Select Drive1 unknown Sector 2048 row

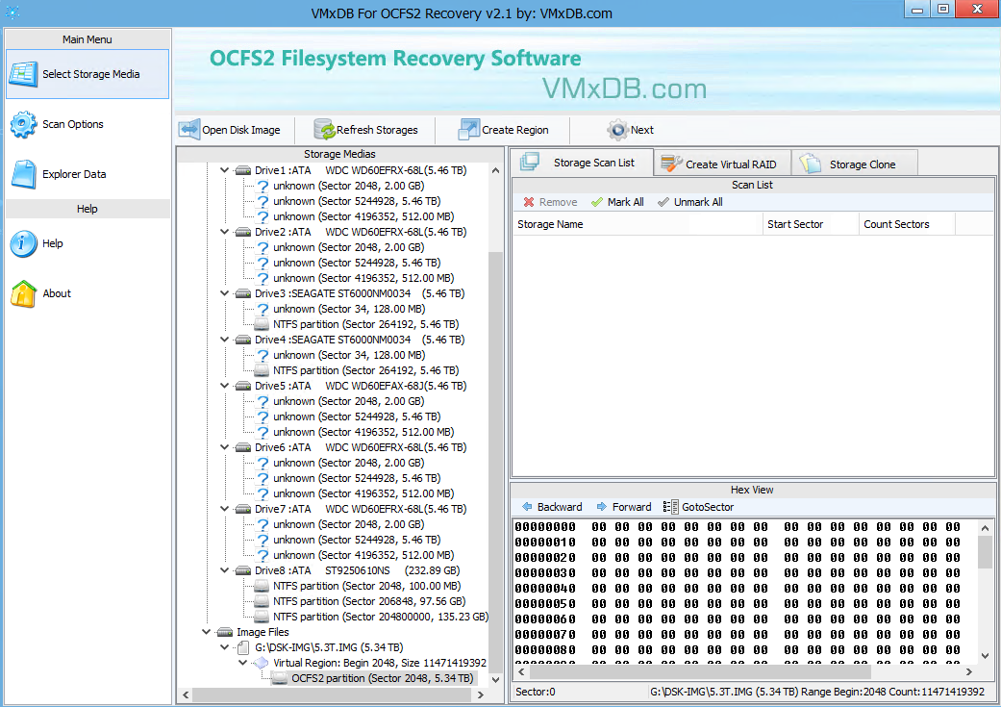[348, 186]
